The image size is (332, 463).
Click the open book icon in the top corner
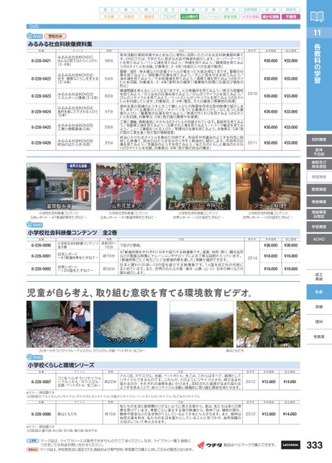pyautogui.click(x=317, y=17)
